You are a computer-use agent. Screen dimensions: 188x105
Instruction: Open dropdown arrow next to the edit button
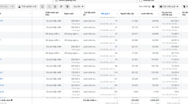[x=13, y=7]
